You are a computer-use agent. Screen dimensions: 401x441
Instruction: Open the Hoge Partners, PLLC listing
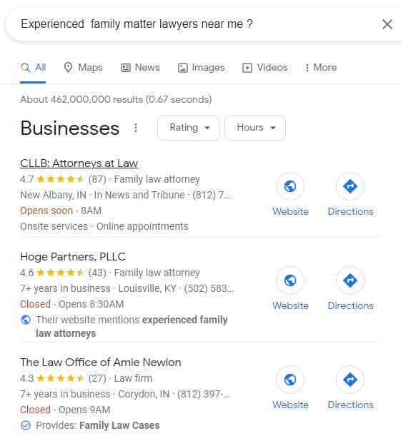click(73, 257)
